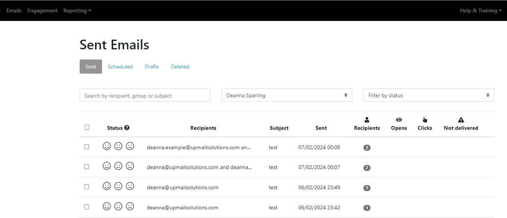
Task: Click the Subject column header
Action: 279,128
